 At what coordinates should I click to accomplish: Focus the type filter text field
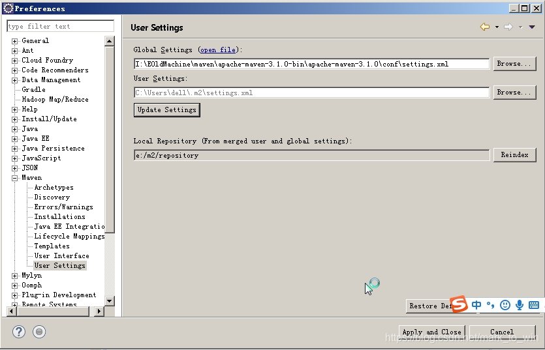61,26
